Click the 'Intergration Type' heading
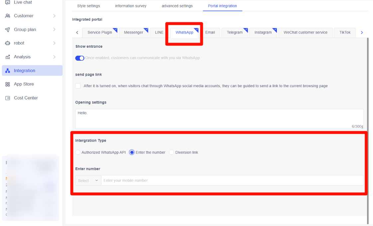The image size is (373, 226). point(91,141)
